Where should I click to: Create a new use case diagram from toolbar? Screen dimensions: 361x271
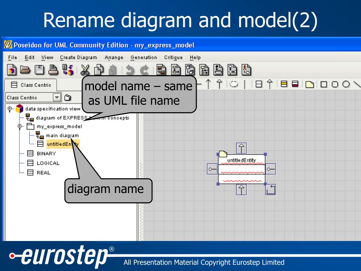[x=246, y=70]
